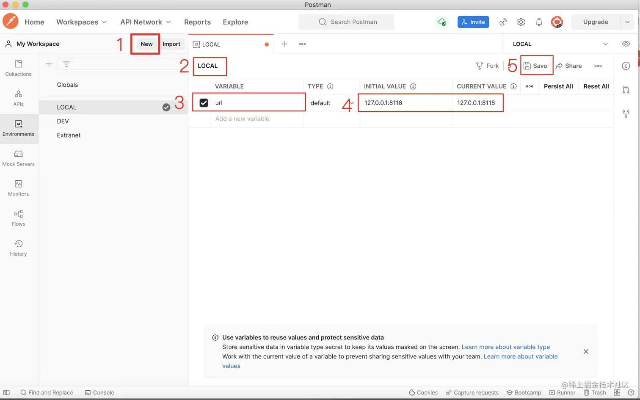Toggle the two-pane view icon in status bar
This screenshot has width=640, height=400.
(x=617, y=393)
